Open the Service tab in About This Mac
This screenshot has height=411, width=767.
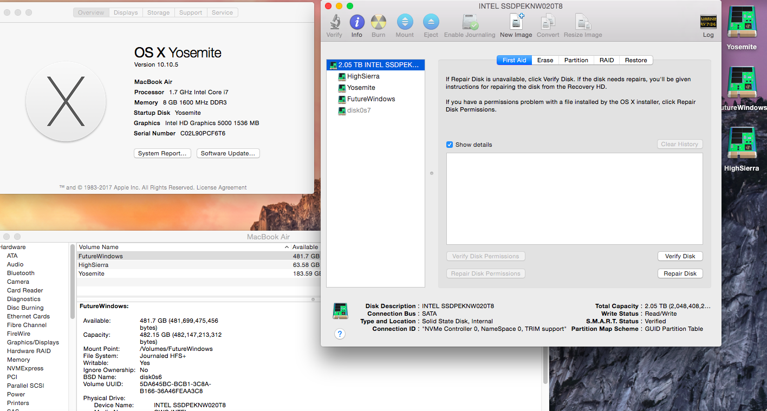(x=222, y=12)
